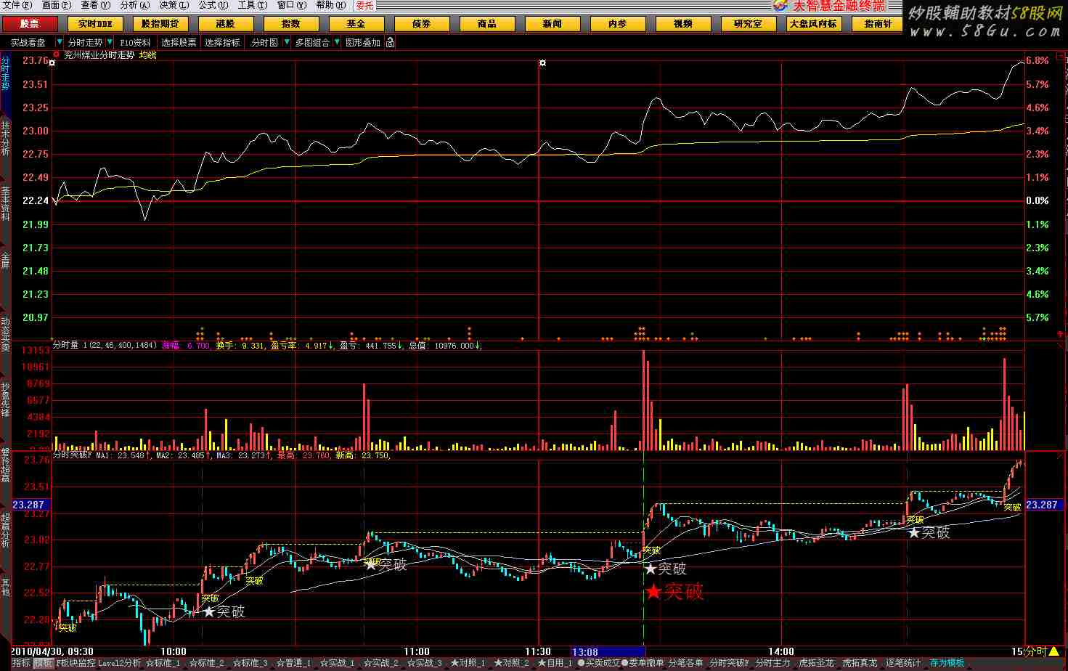1068x671 pixels.
Task: Click F10资料 in the toolbar
Action: click(x=136, y=43)
